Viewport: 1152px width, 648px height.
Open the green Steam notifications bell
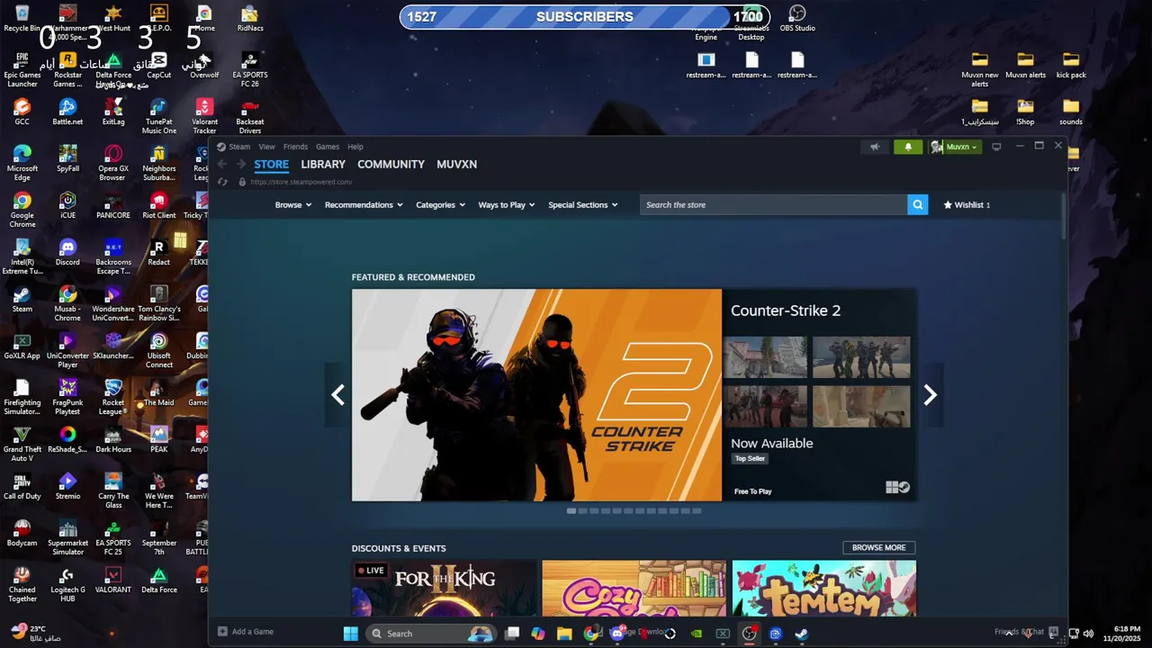[x=907, y=147]
